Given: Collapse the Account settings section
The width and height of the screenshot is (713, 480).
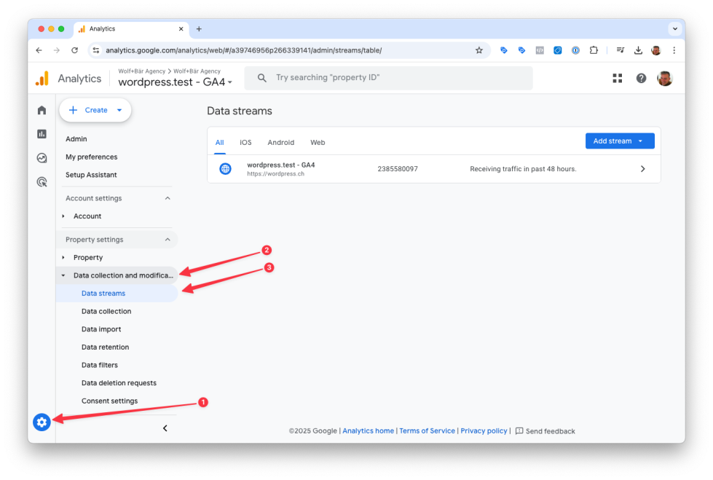Looking at the screenshot, I should [x=168, y=198].
